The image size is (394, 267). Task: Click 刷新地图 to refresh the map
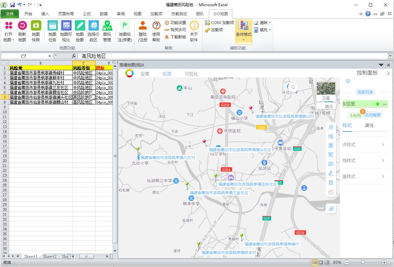pos(22,31)
